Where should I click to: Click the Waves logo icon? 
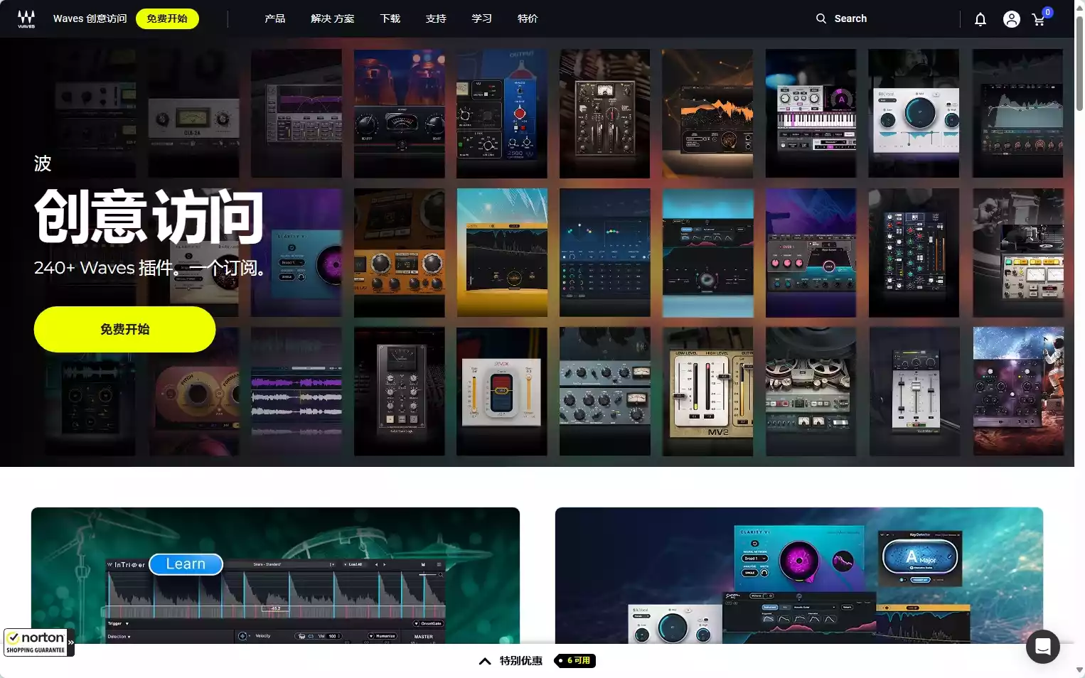click(x=26, y=19)
